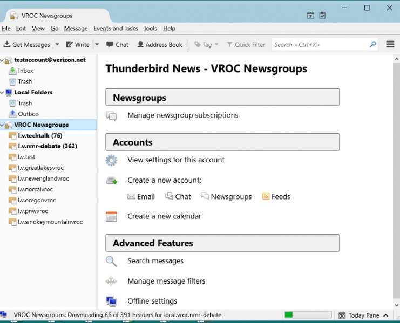Open the Go menu
400x323 pixels.
pos(55,28)
